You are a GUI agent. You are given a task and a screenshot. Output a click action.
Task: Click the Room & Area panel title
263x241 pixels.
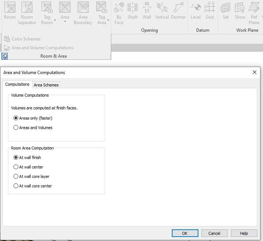[54, 56]
